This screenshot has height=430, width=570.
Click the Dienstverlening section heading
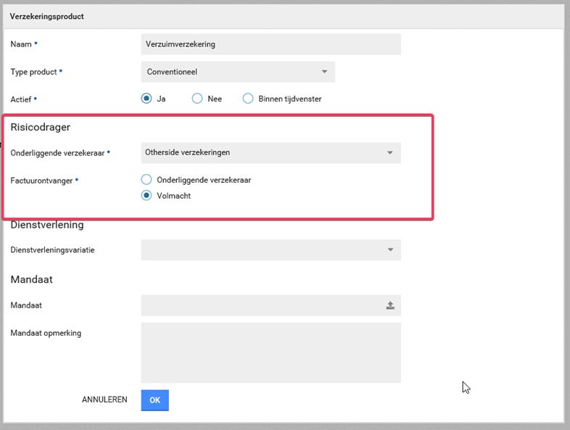47,225
